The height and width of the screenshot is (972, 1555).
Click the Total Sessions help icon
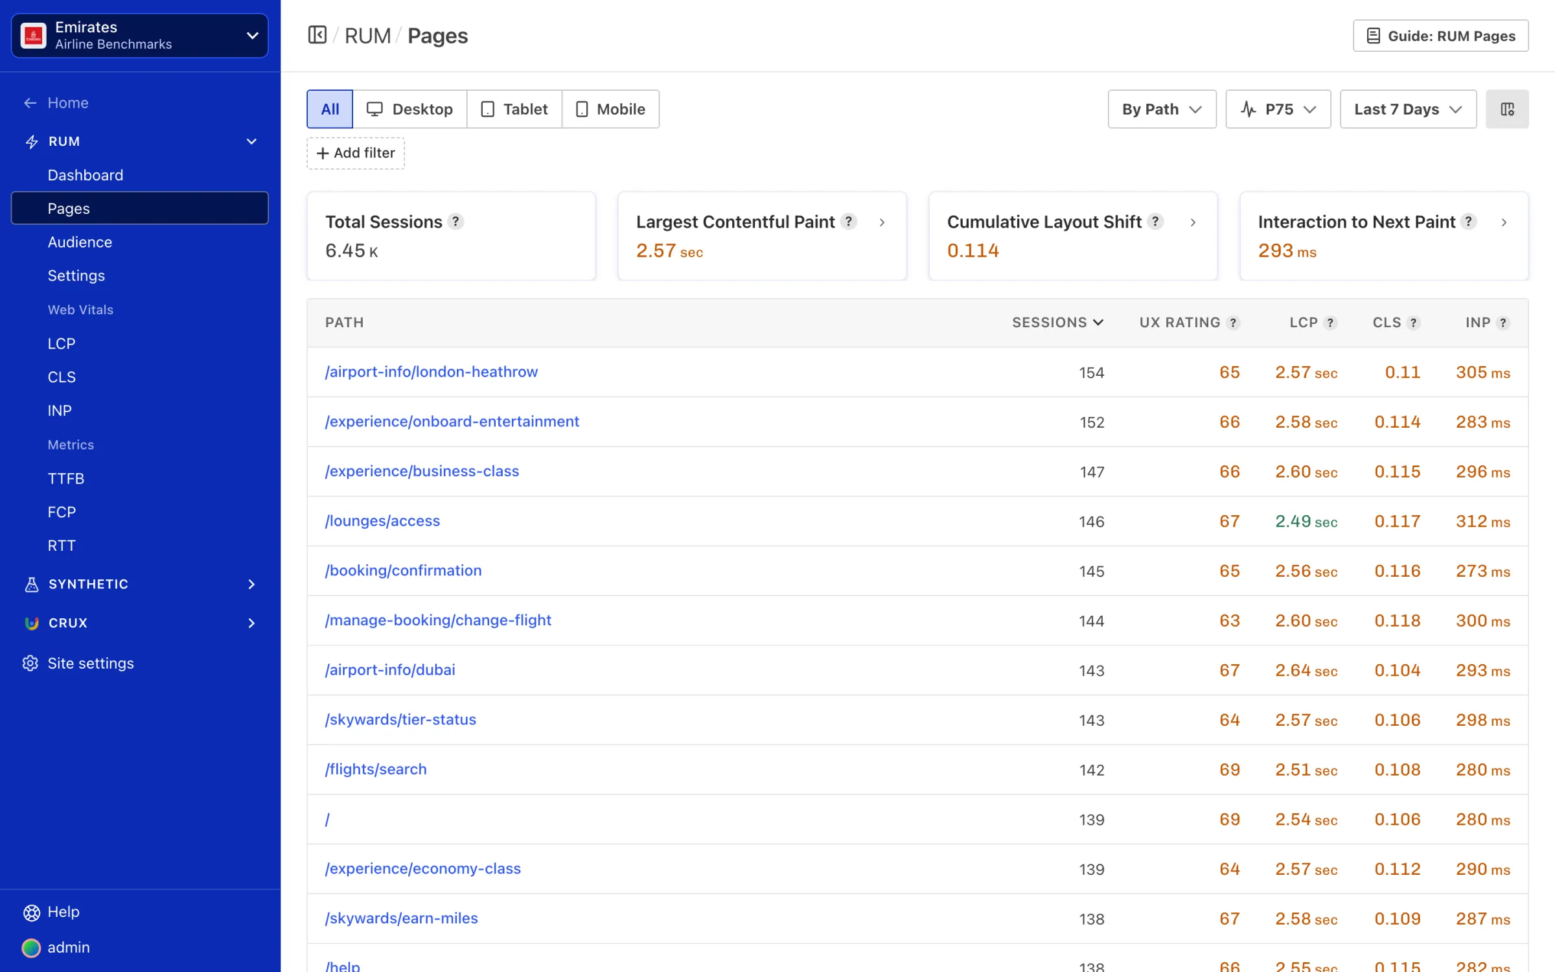point(456,222)
